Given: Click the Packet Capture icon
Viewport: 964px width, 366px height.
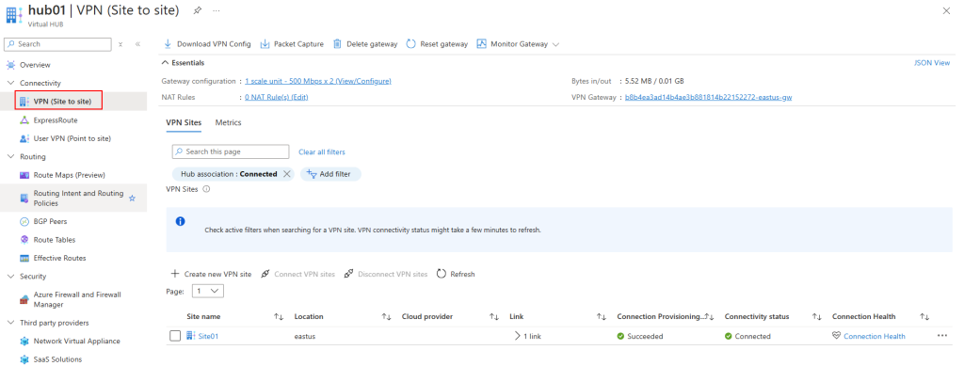Looking at the screenshot, I should (x=265, y=43).
